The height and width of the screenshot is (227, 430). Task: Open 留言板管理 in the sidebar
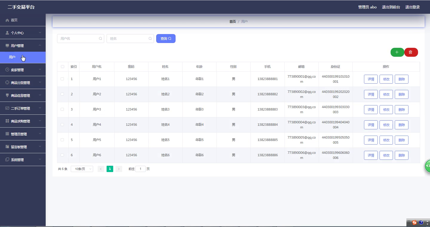point(23,147)
